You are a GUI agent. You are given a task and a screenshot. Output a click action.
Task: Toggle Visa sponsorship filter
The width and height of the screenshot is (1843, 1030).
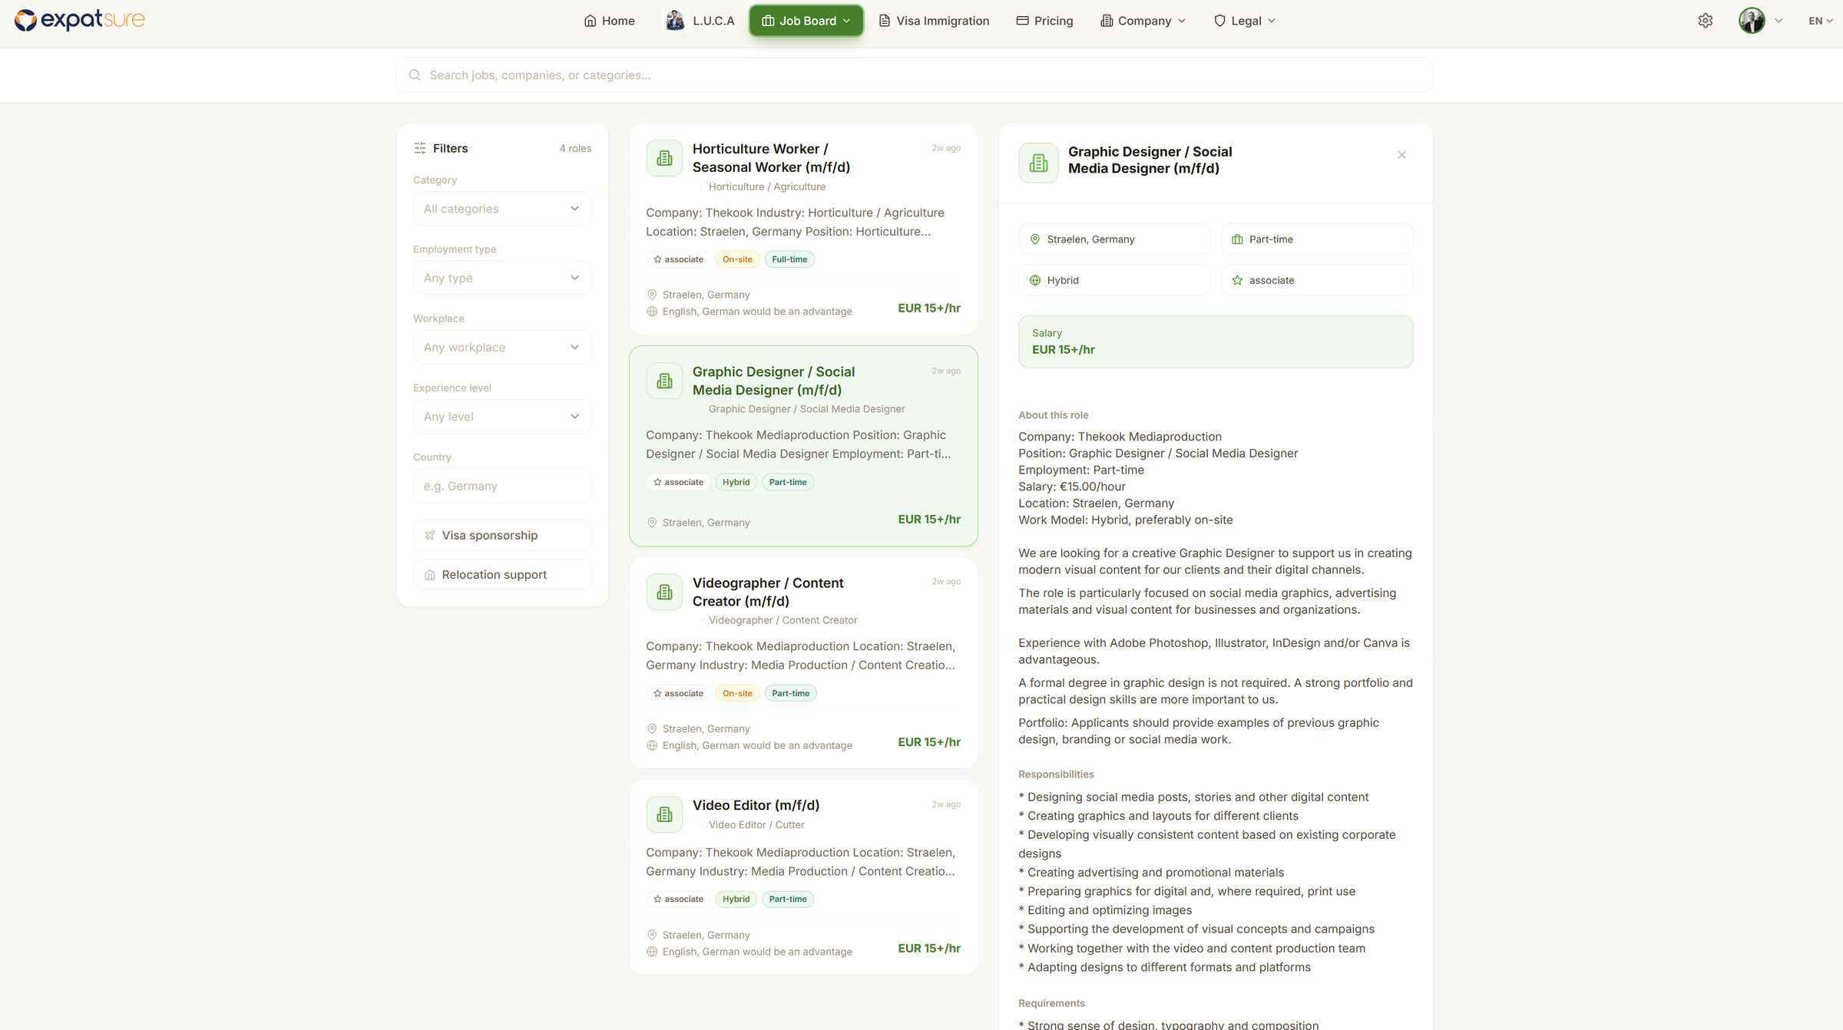coord(502,535)
